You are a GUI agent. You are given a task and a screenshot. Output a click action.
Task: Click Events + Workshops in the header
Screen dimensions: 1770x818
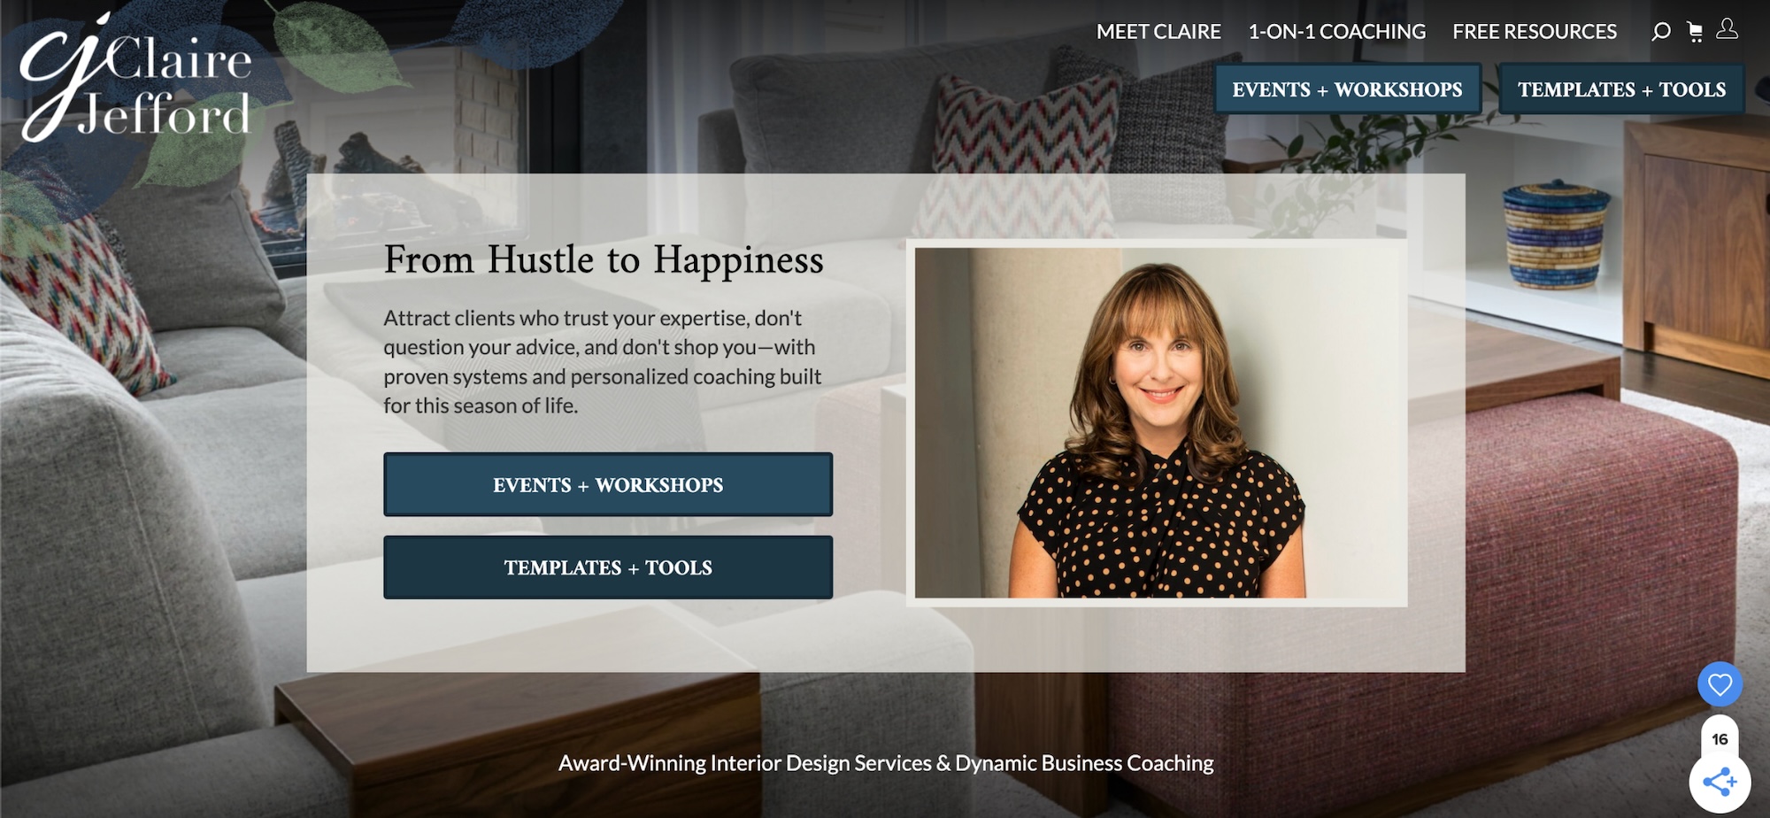(1348, 89)
